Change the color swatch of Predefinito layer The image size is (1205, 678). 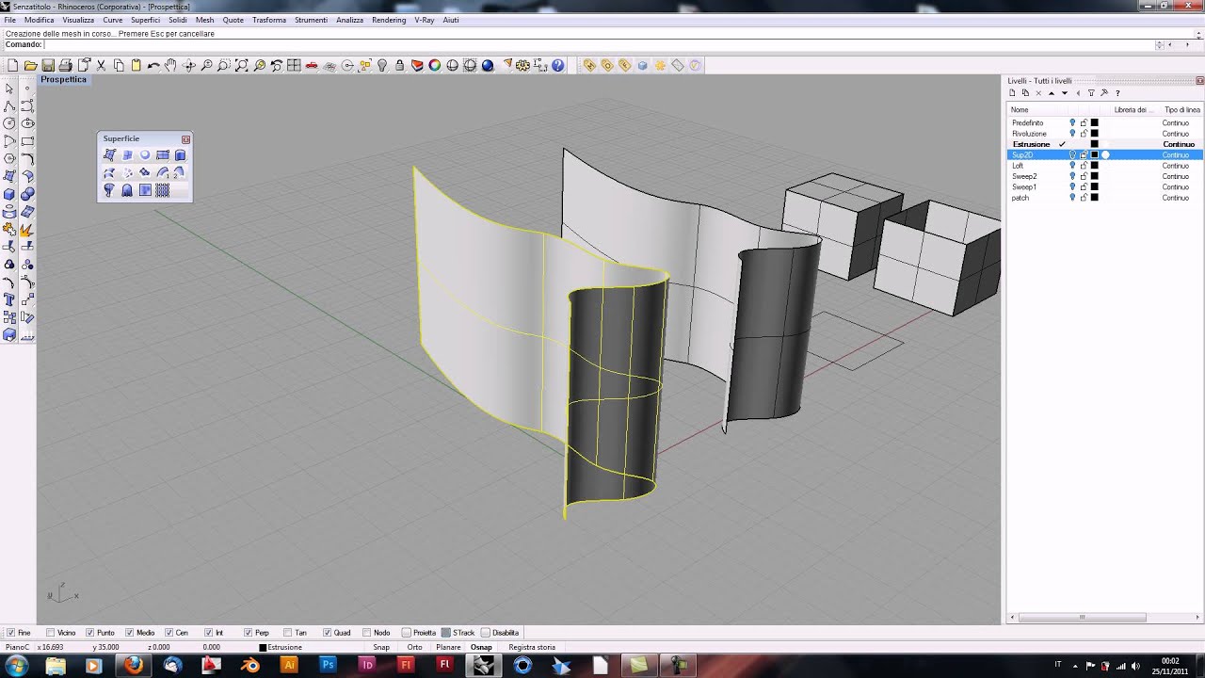[1094, 123]
